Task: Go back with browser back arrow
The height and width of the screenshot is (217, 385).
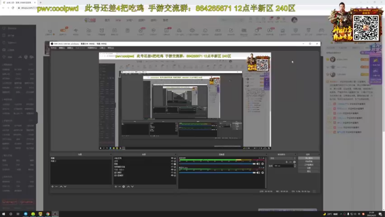Action: click(3, 8)
